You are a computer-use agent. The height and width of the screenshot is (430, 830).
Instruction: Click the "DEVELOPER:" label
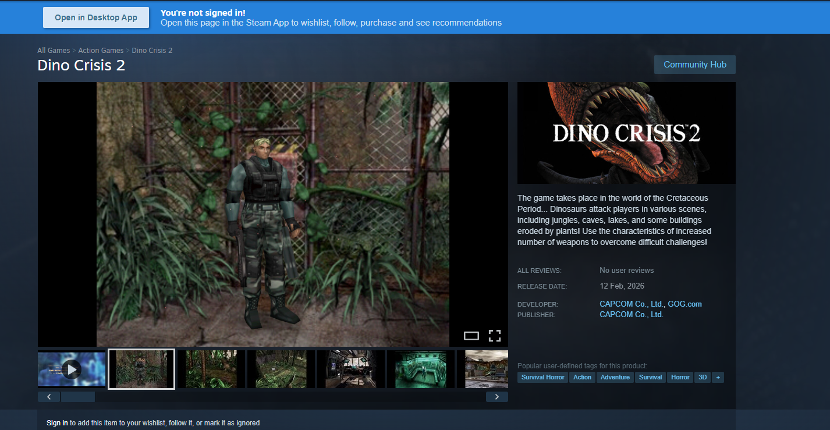coord(538,304)
